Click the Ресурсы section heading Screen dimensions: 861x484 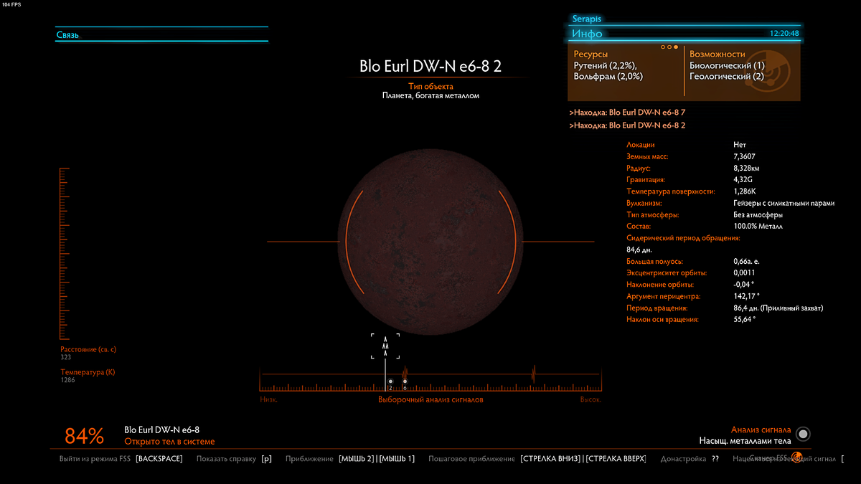[591, 54]
